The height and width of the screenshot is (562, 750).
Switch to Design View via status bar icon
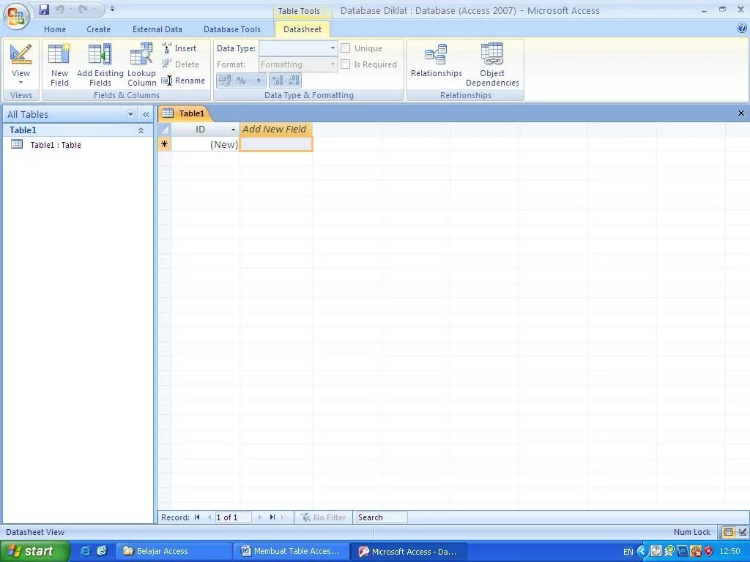point(743,532)
